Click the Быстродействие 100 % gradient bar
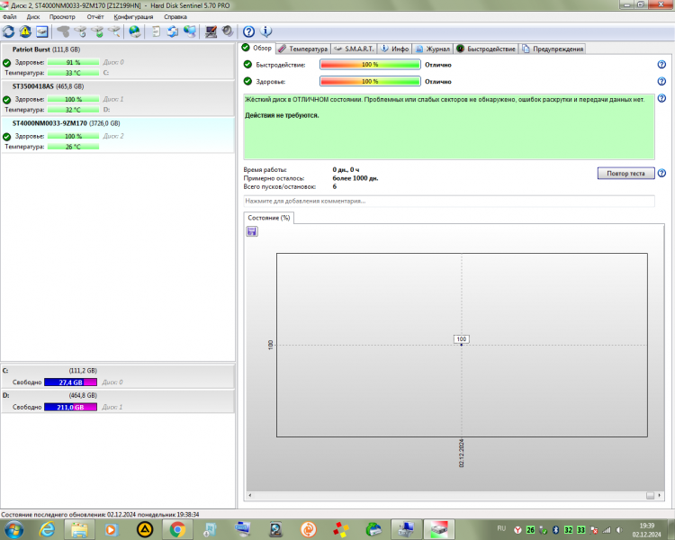Image resolution: width=675 pixels, height=540 pixels. pos(370,65)
